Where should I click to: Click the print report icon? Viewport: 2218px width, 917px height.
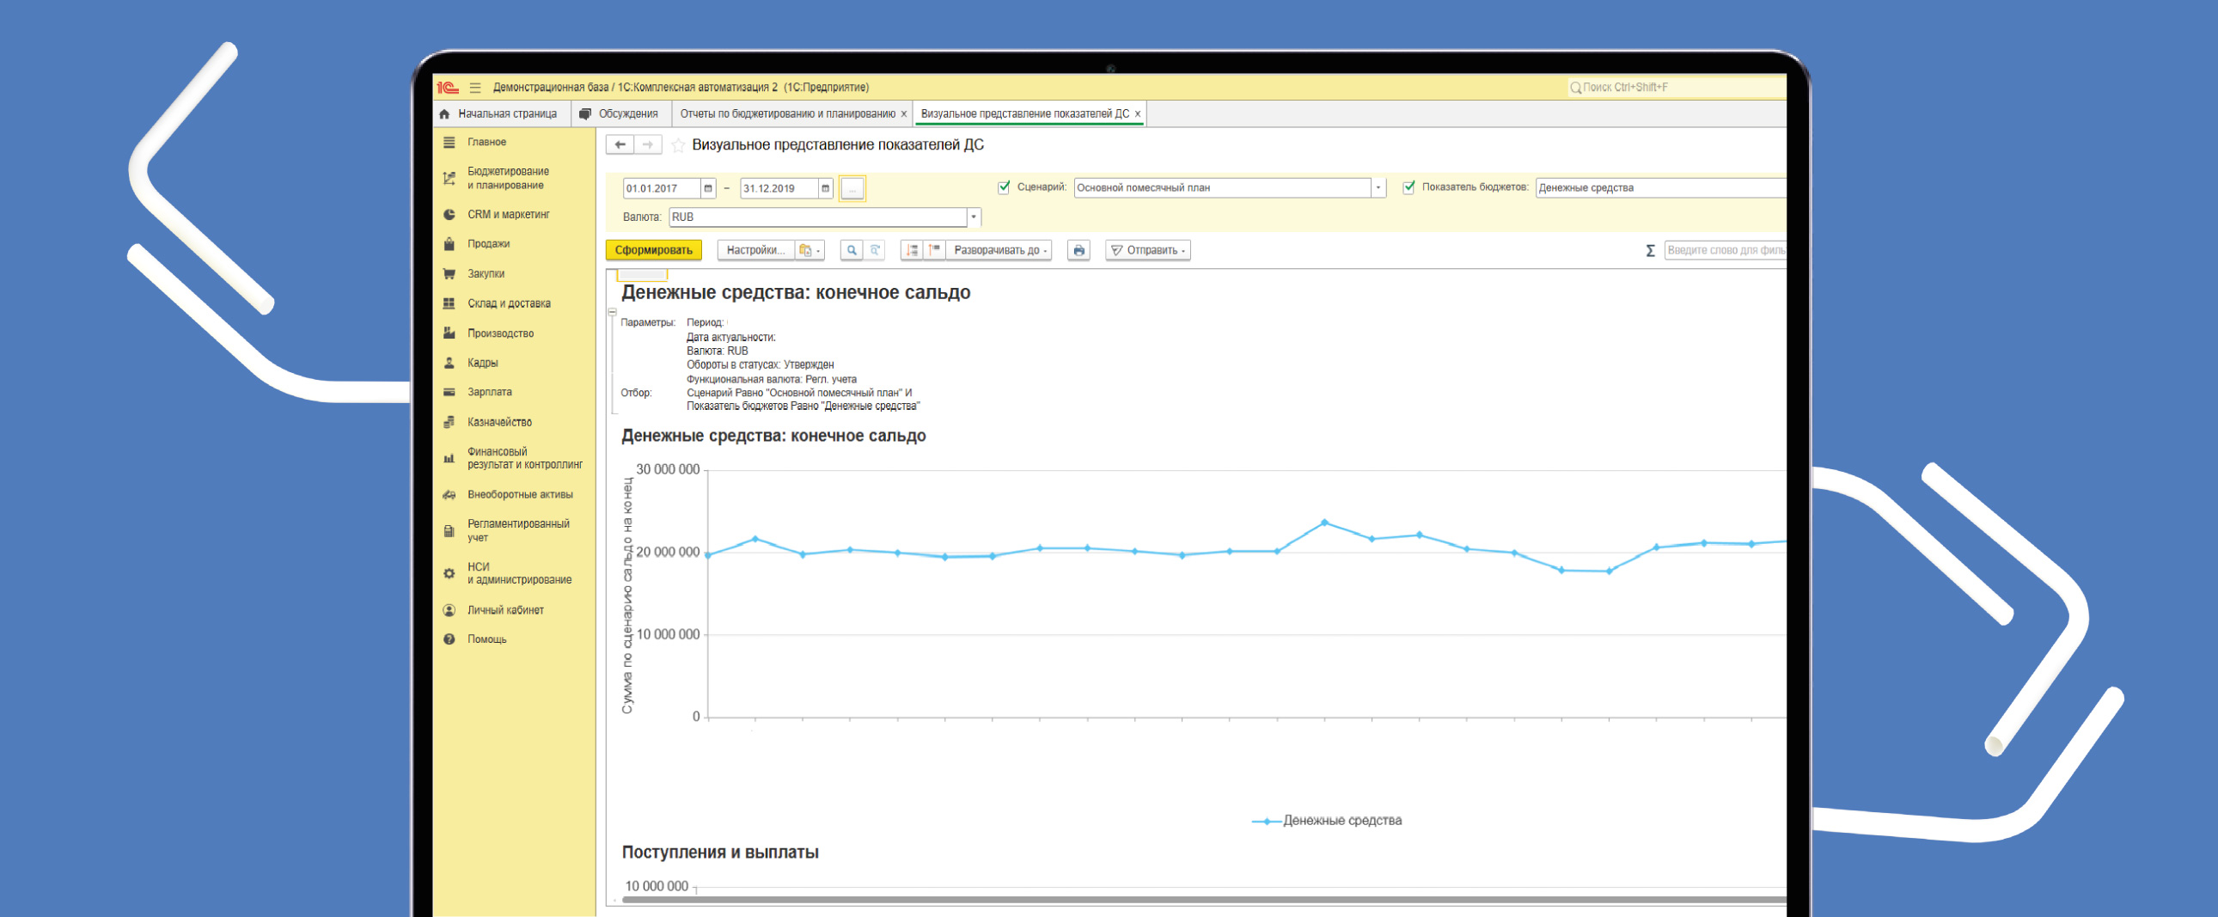[1078, 251]
